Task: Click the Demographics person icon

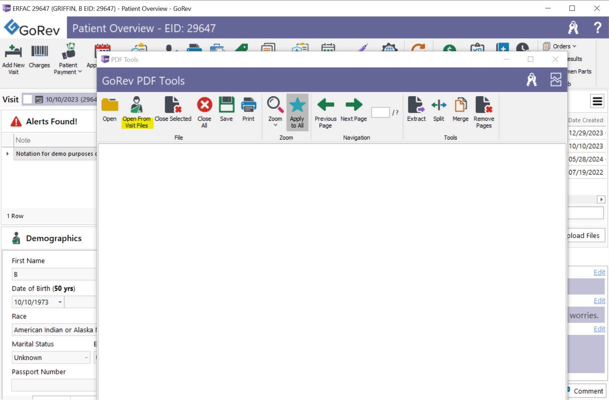Action: click(x=16, y=238)
